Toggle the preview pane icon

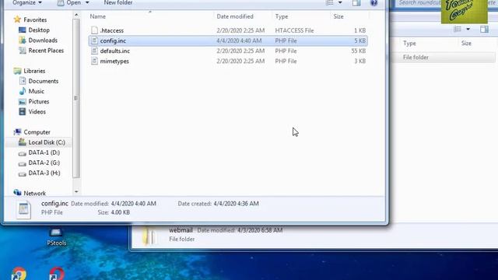[356, 3]
